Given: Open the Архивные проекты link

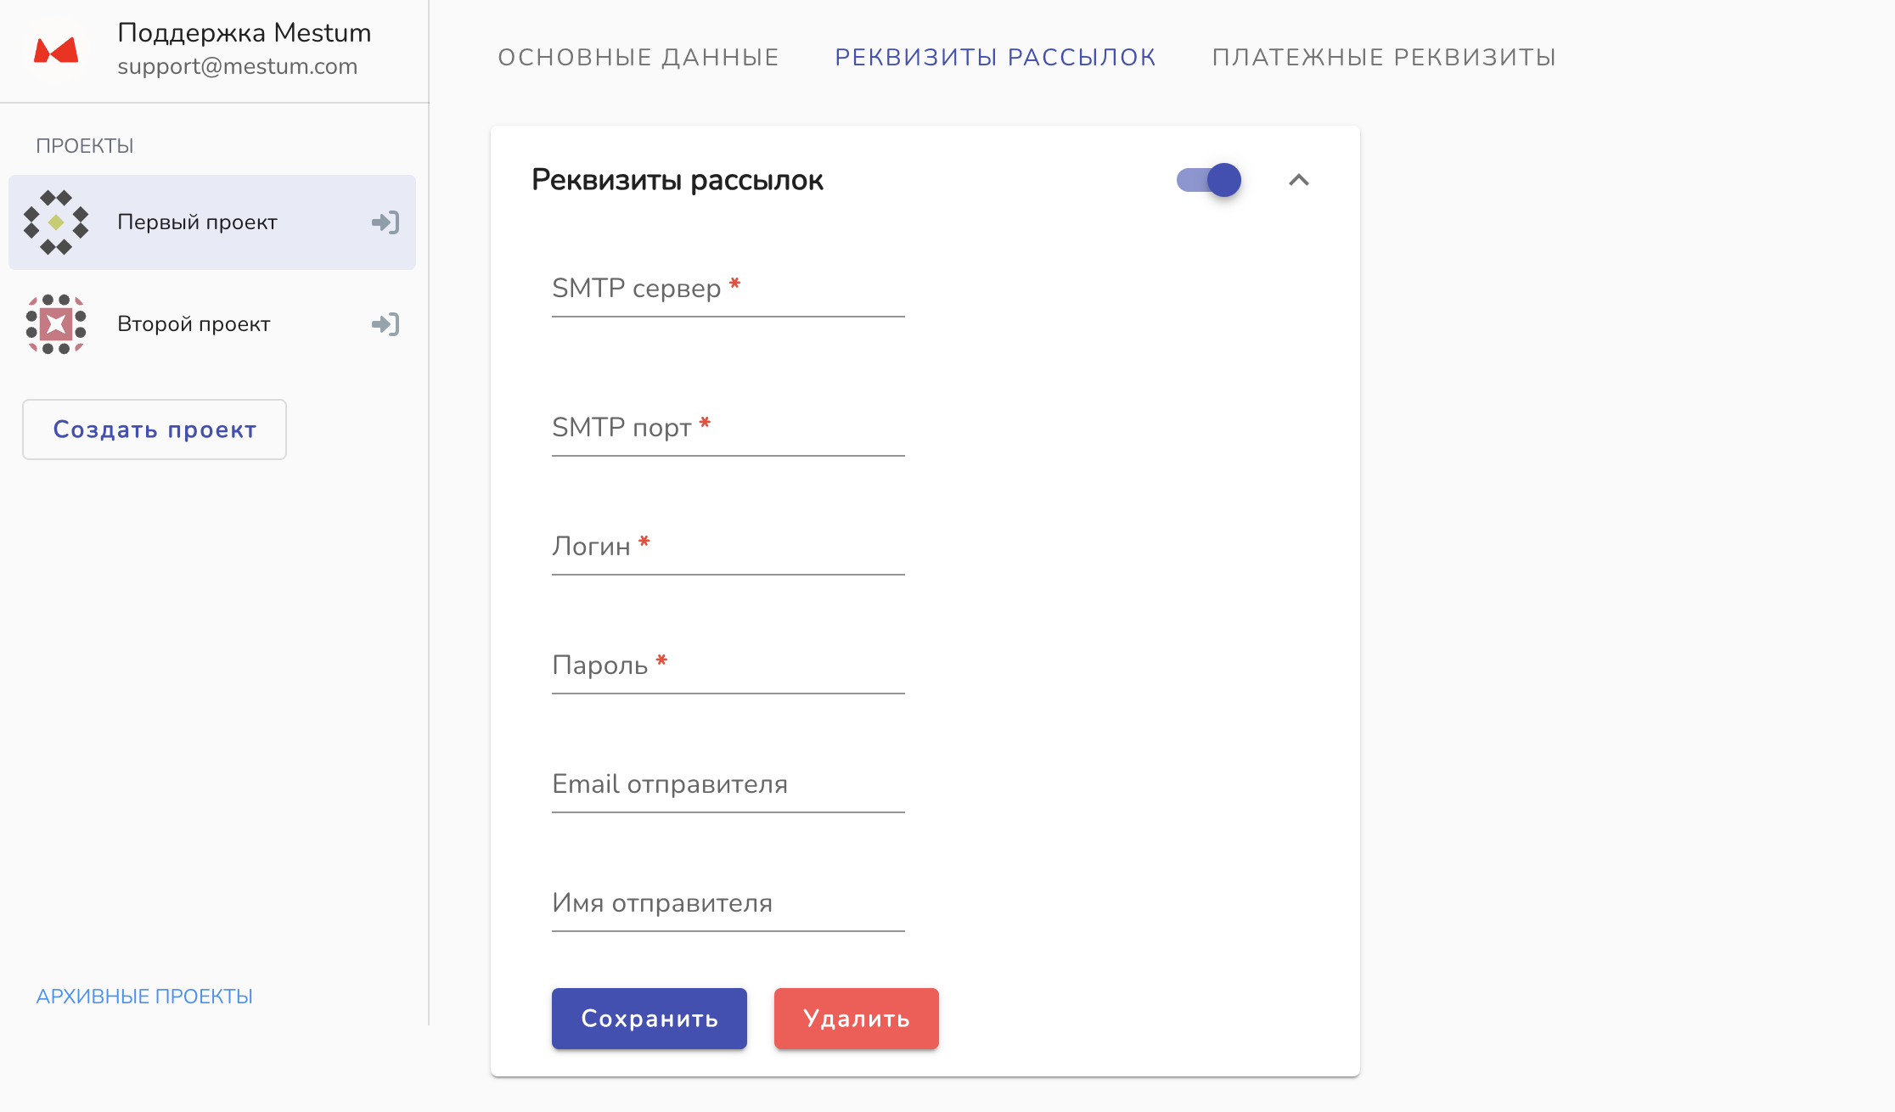Looking at the screenshot, I should coord(144,997).
